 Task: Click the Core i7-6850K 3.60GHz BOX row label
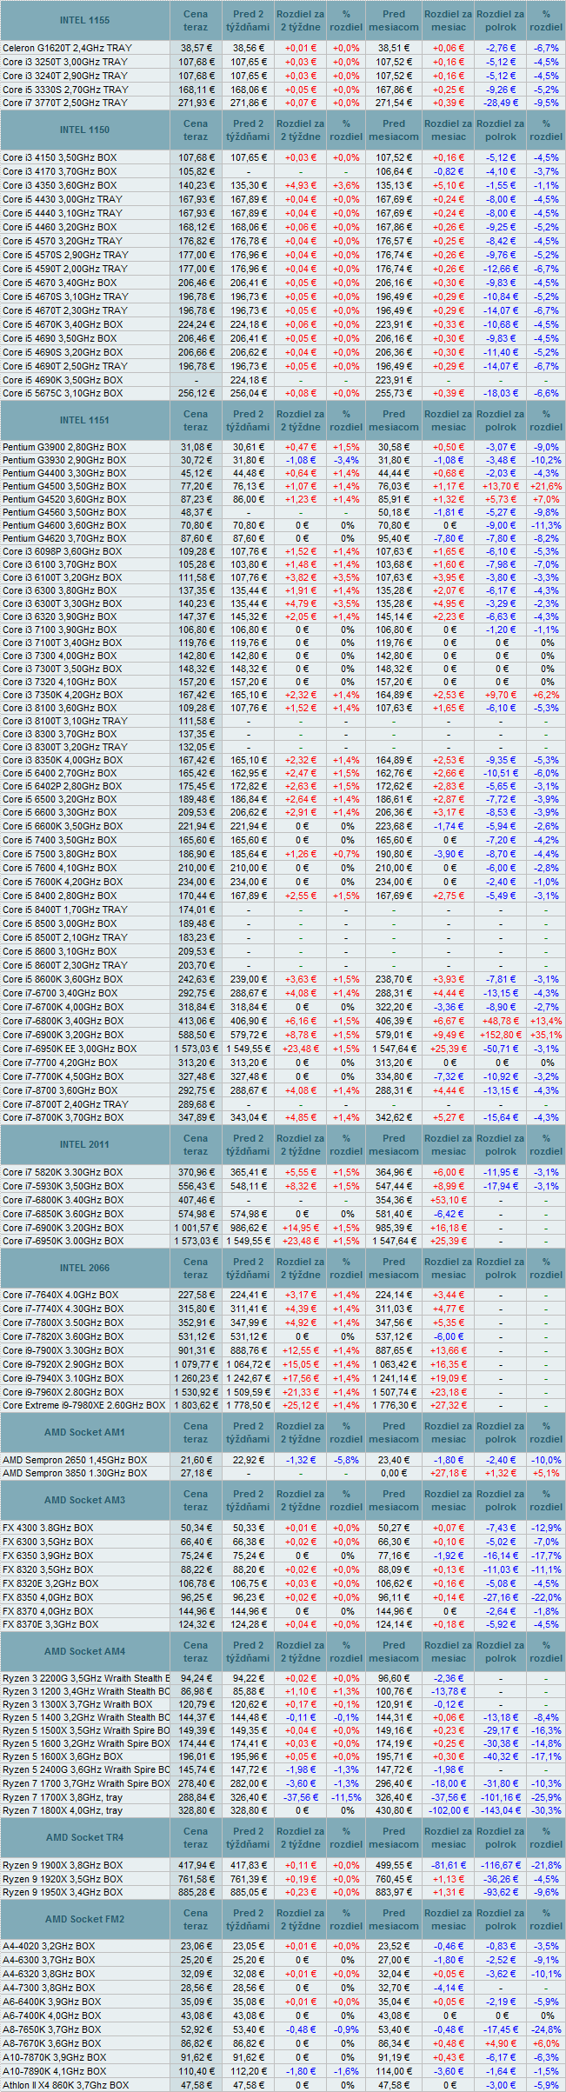tap(63, 1214)
